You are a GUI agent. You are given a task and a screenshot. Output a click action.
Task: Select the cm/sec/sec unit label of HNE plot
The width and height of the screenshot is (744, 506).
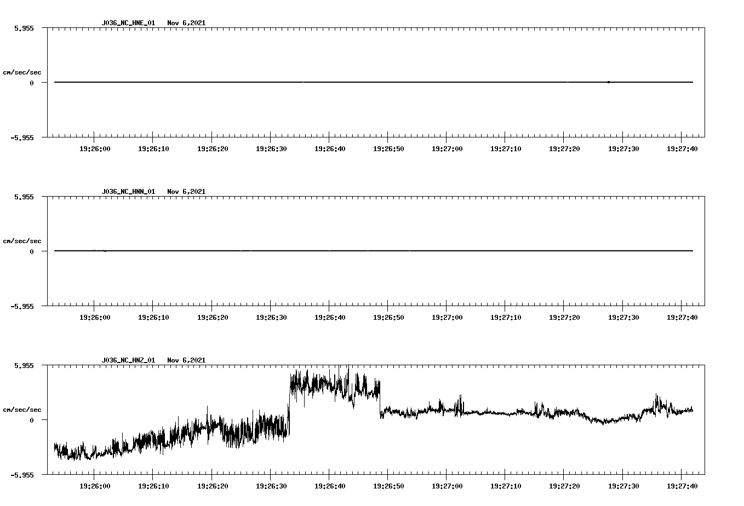[x=22, y=72]
